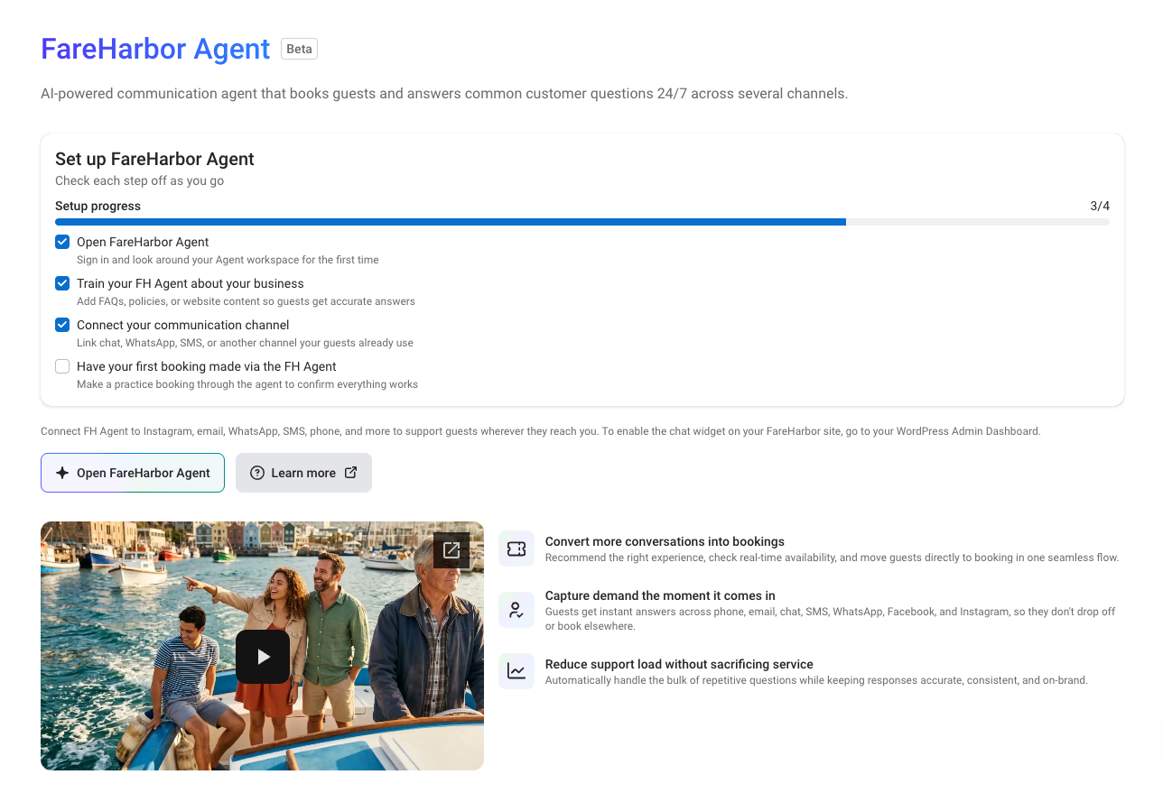The height and width of the screenshot is (793, 1163).
Task: Click 'Check each step off as you go'
Action: pyautogui.click(x=139, y=180)
